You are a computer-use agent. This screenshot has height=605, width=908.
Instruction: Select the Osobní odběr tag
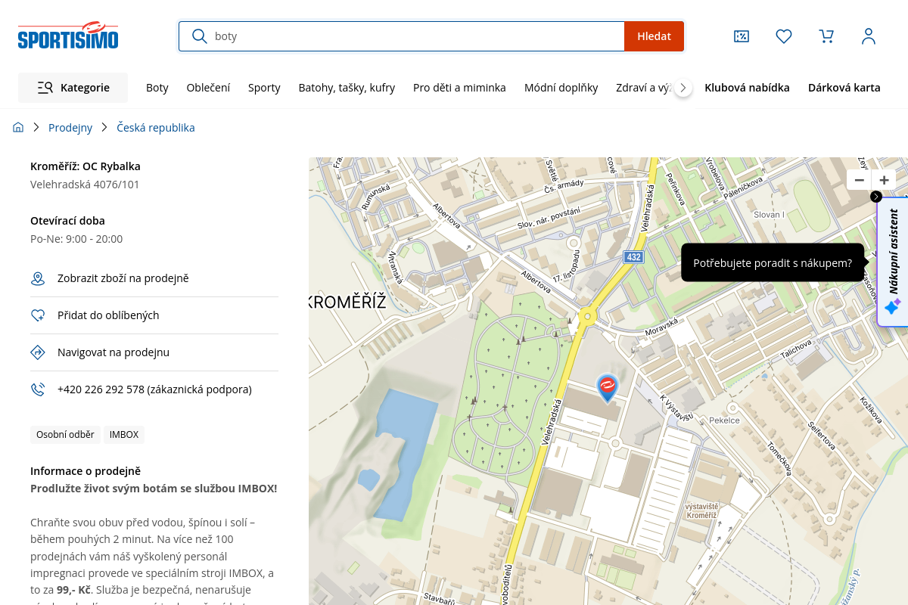point(65,435)
